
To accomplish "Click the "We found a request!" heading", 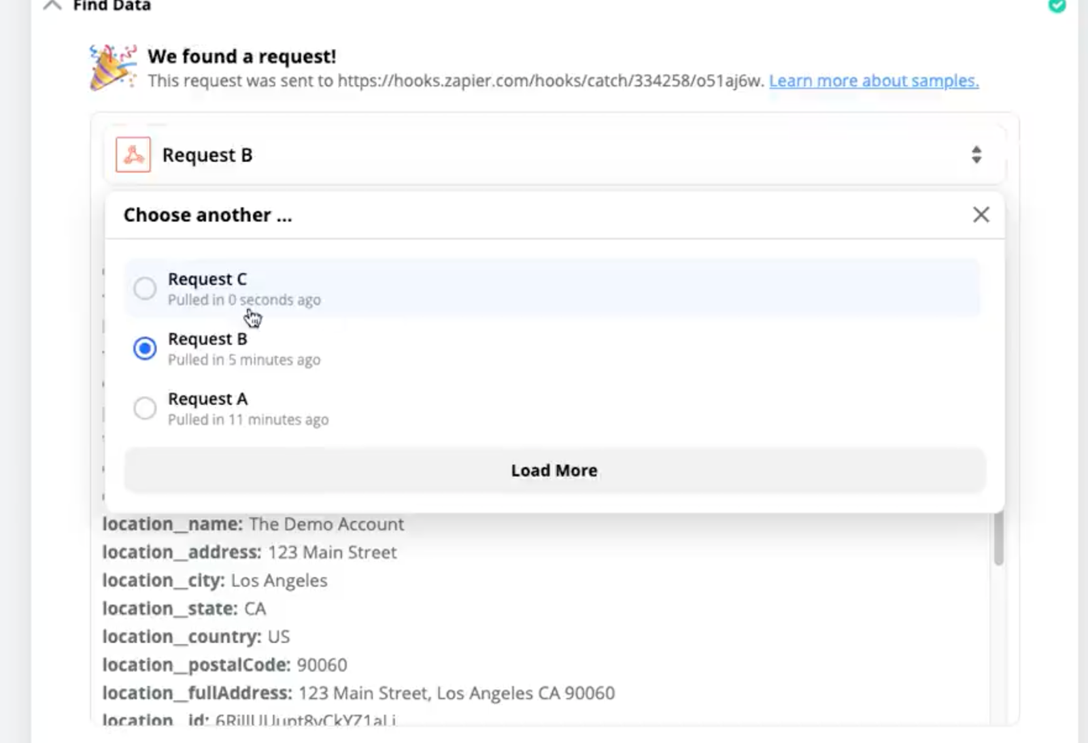I will 242,56.
